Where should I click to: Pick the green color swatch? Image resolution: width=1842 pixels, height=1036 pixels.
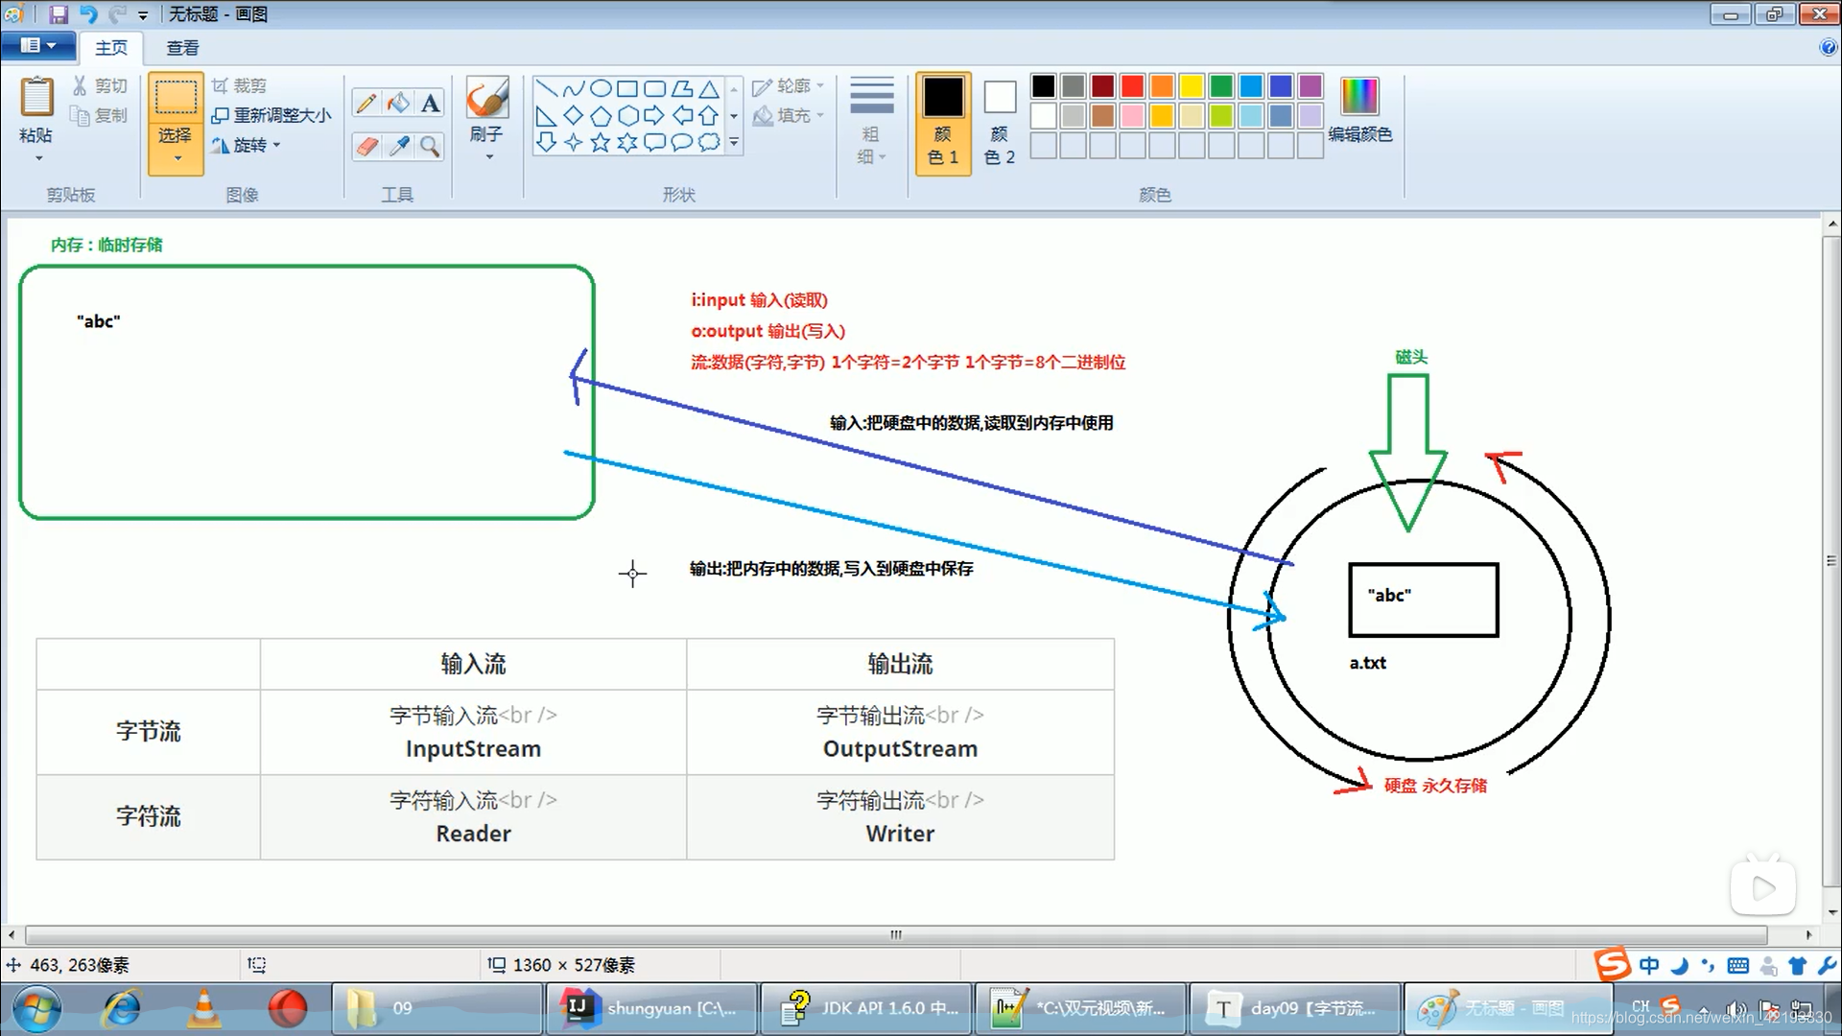[1221, 86]
